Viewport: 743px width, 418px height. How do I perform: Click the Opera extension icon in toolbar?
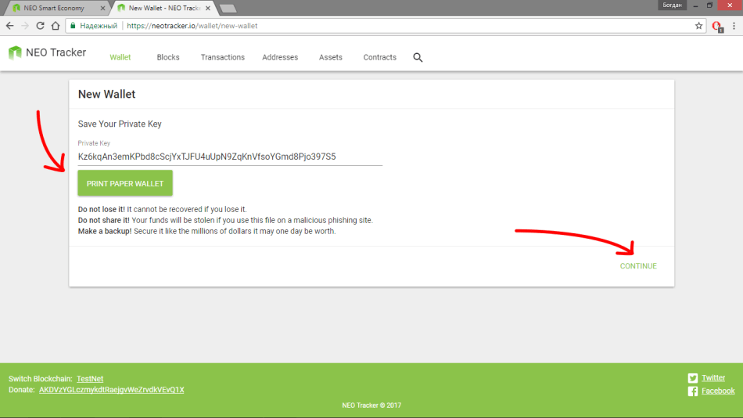[717, 27]
